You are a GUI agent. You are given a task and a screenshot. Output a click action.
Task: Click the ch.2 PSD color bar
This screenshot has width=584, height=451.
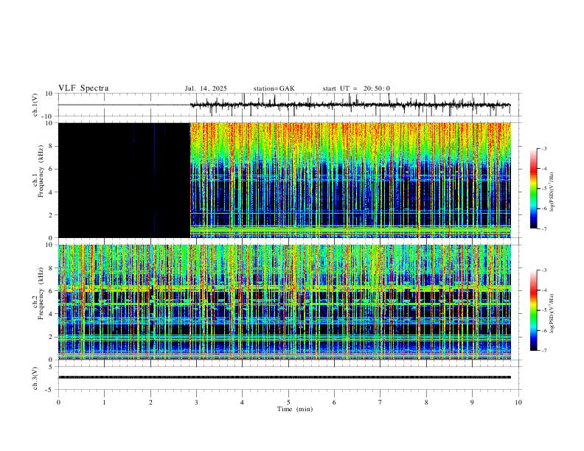(534, 310)
